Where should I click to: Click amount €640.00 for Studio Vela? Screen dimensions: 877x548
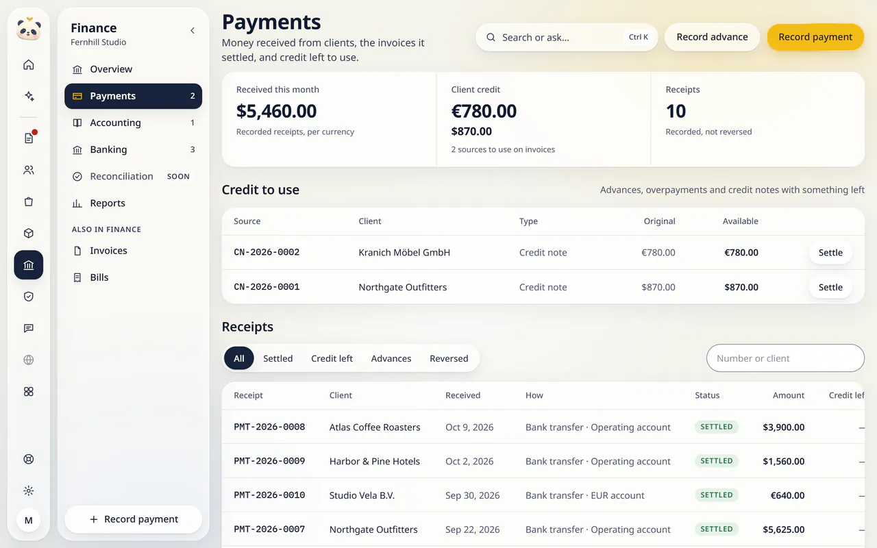tap(787, 495)
